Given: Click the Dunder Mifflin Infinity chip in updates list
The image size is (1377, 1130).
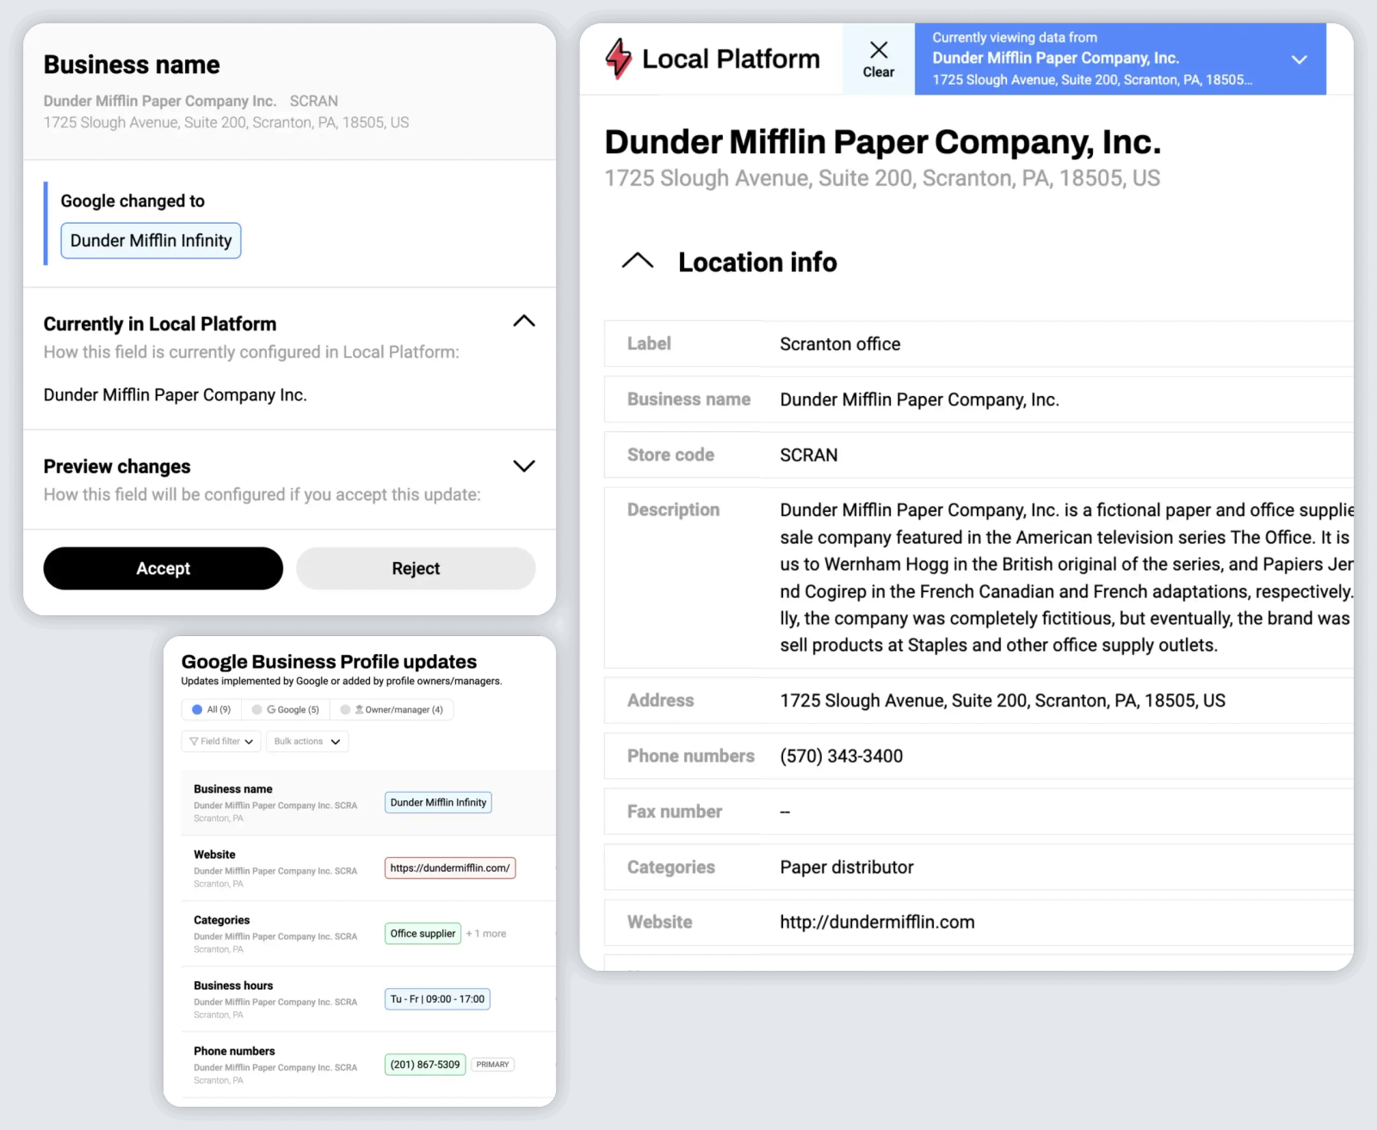Looking at the screenshot, I should tap(438, 802).
